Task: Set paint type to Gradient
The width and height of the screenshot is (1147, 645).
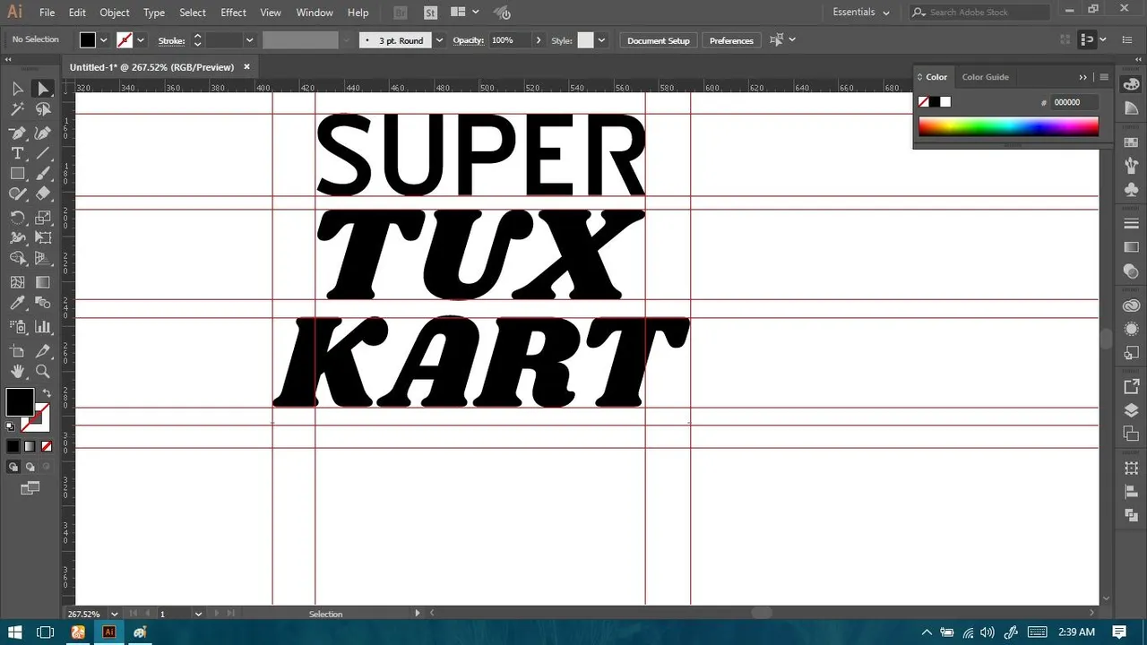Action: click(x=30, y=446)
